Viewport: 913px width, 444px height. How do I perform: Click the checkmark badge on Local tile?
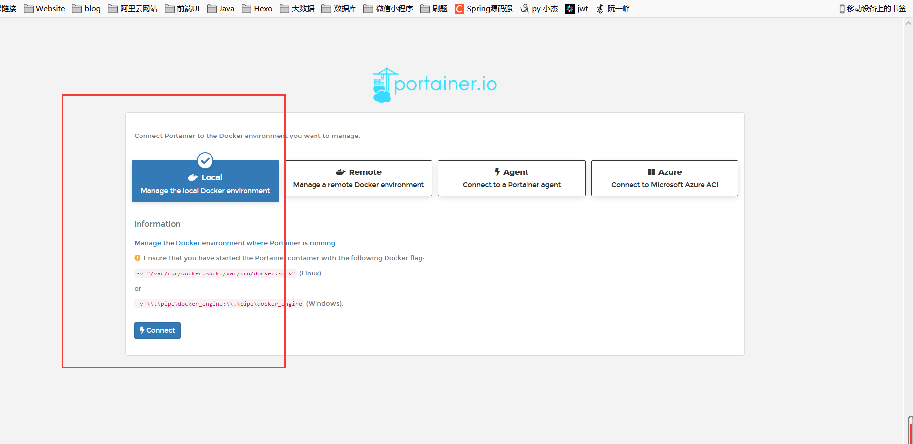pyautogui.click(x=205, y=160)
